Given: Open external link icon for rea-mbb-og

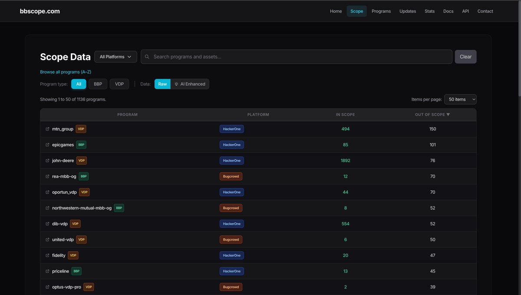Looking at the screenshot, I should point(47,176).
